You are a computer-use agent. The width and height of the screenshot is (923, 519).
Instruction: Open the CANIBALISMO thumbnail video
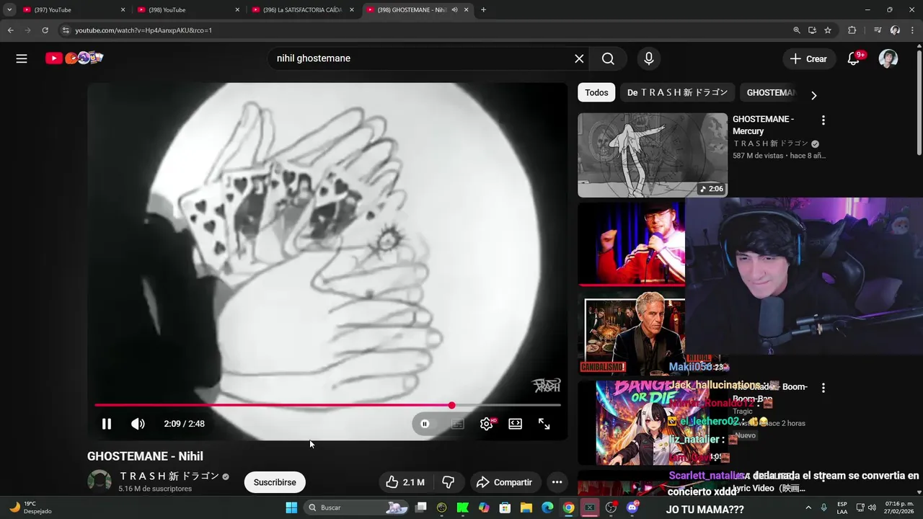pyautogui.click(x=631, y=334)
